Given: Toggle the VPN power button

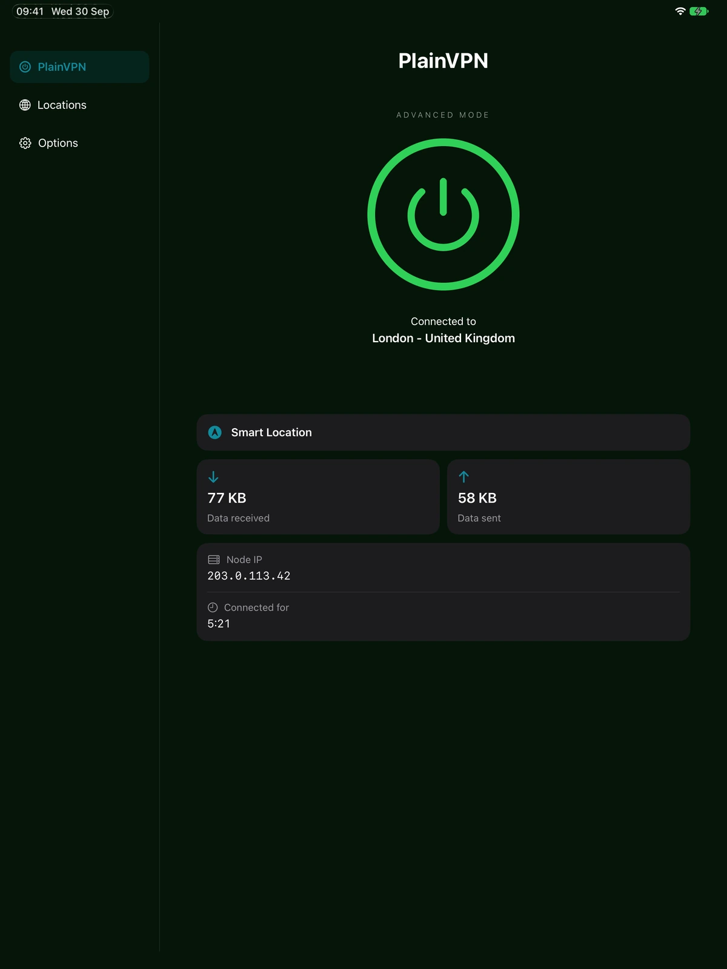Looking at the screenshot, I should coord(443,214).
